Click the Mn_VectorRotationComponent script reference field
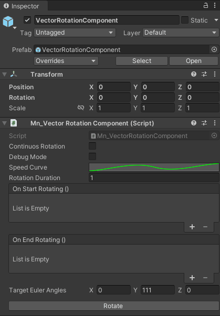This screenshot has width=220, height=316. [x=150, y=135]
